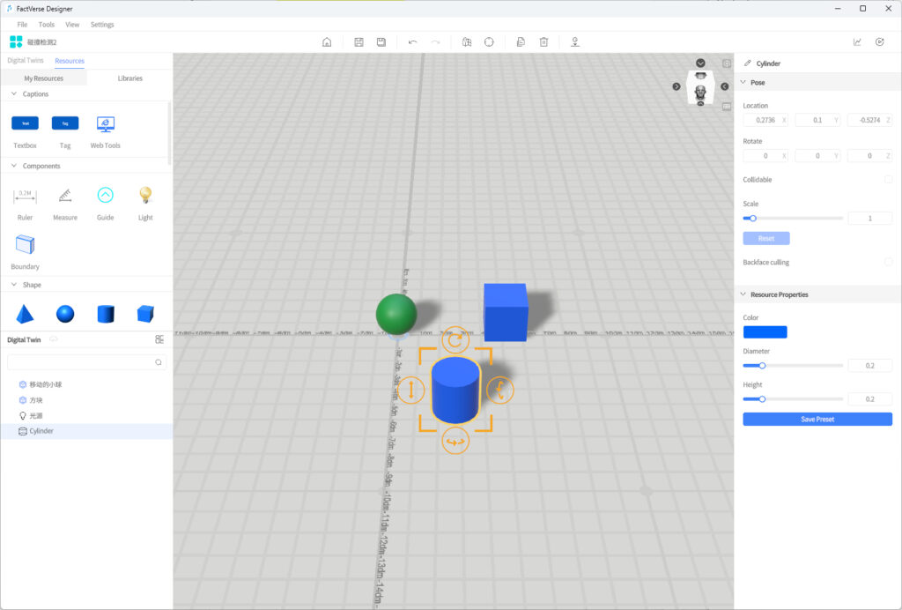This screenshot has height=610, width=902.
Task: Click the Height slider handle
Action: click(762, 398)
